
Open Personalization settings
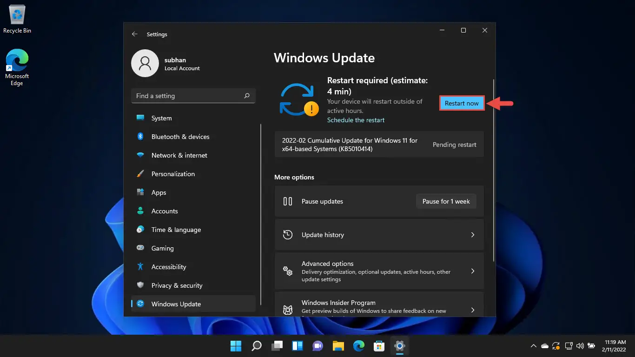click(193, 174)
